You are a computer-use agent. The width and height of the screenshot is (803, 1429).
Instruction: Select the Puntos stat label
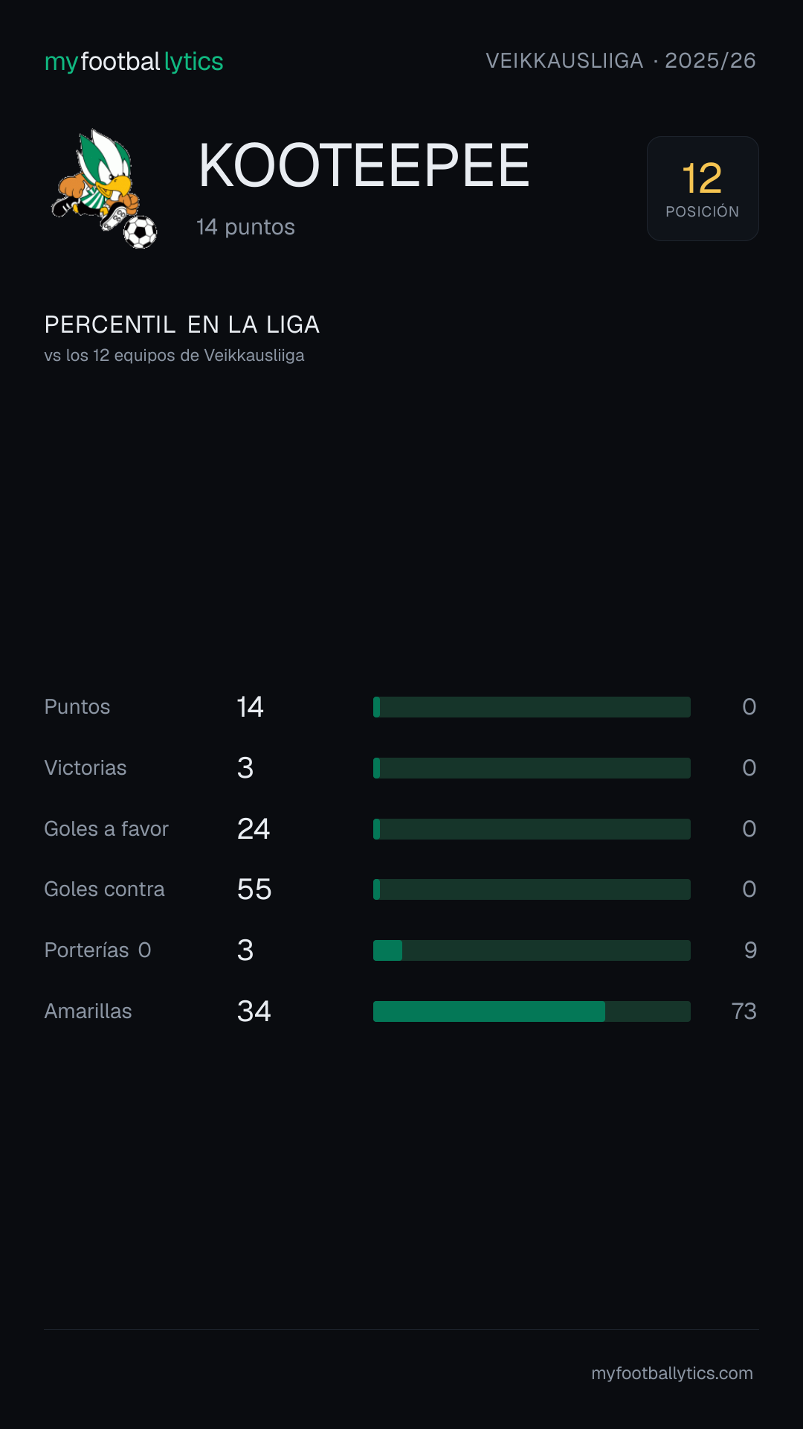pyautogui.click(x=77, y=707)
